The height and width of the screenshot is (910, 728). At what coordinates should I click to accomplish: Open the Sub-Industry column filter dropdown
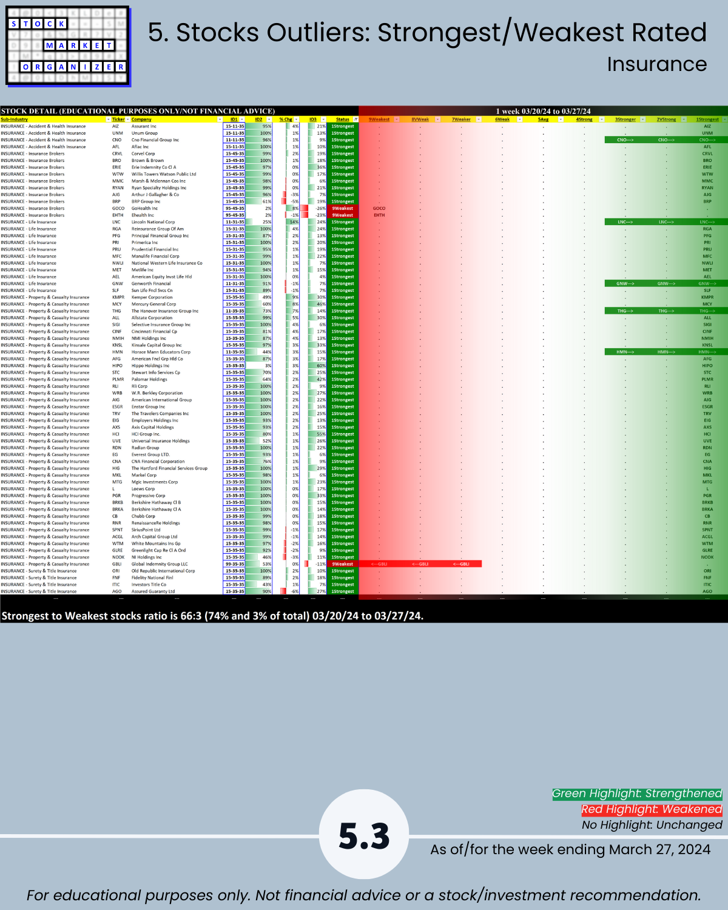click(x=109, y=120)
